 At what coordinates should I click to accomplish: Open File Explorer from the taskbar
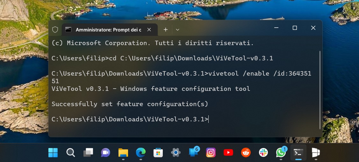click(123, 152)
